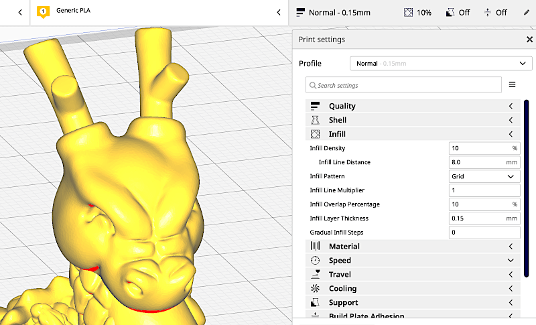
Task: Open the Infill Pattern Grid dropdown
Action: (x=484, y=176)
